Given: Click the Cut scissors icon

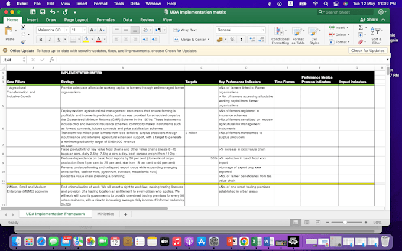Looking at the screenshot, I should [23, 27].
